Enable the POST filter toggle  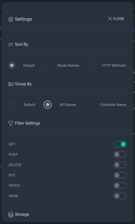click(x=120, y=155)
